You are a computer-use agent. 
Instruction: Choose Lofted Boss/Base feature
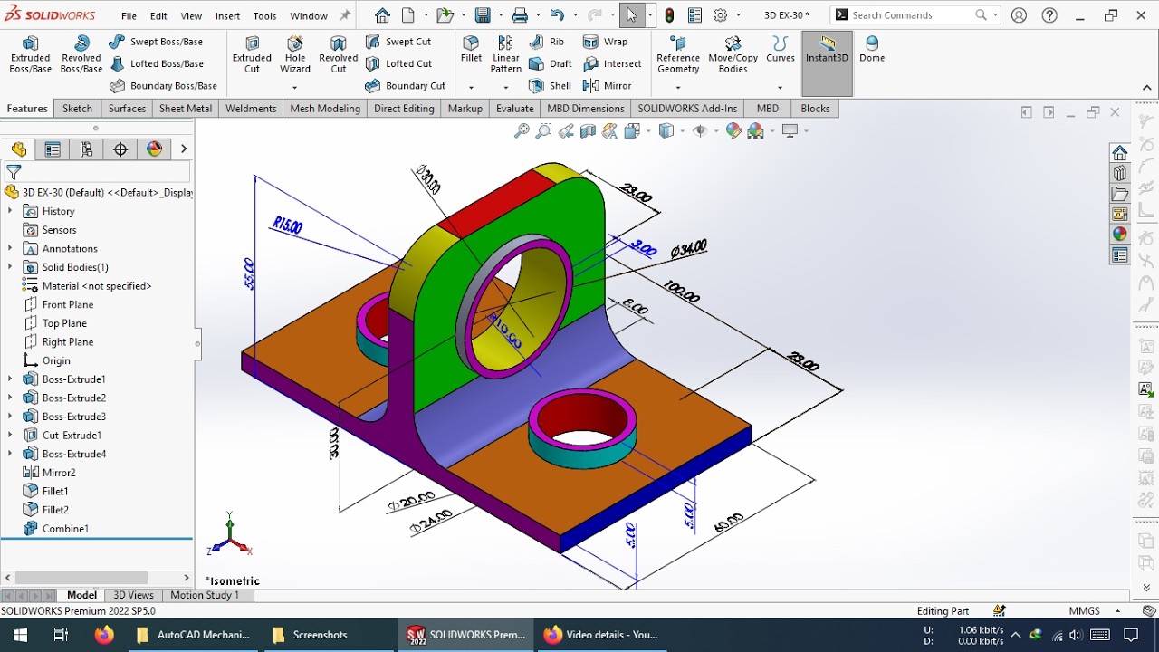tap(156, 63)
